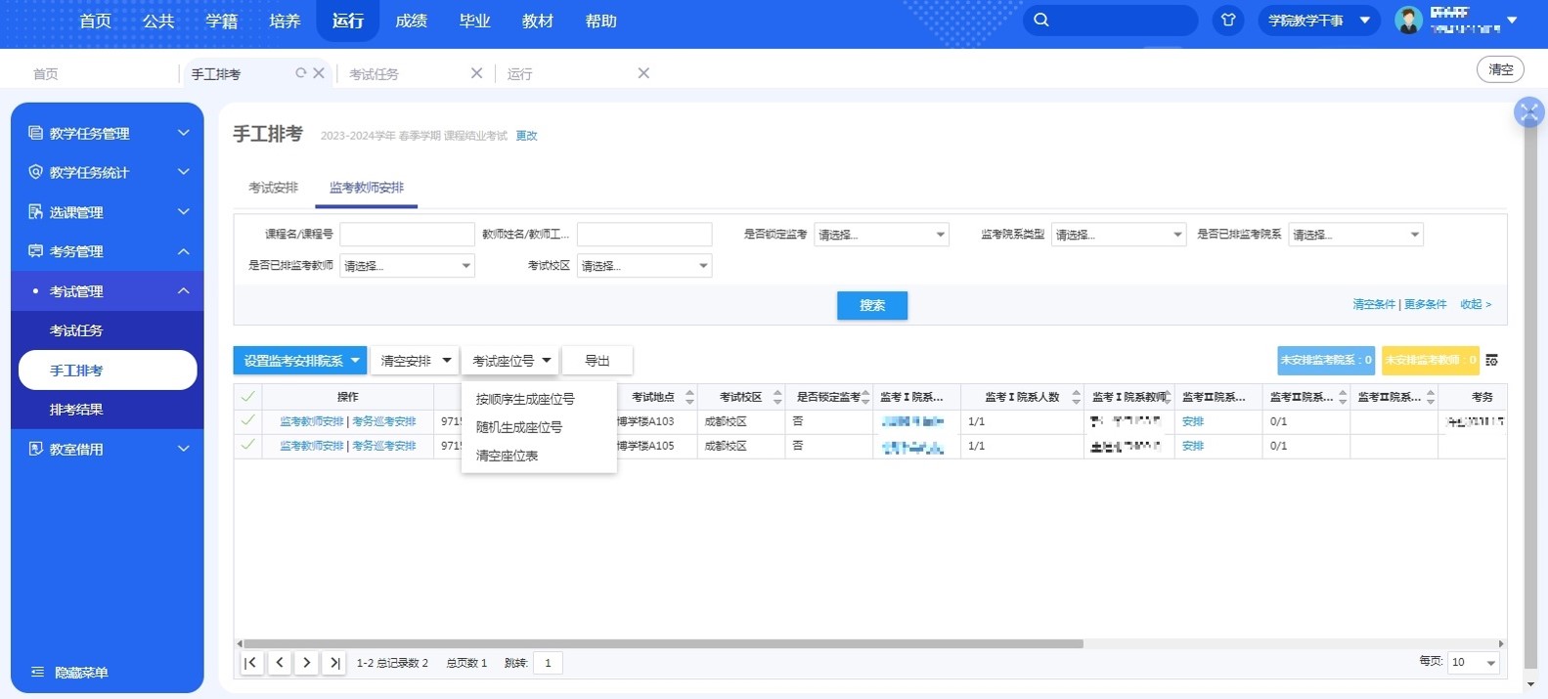Click the search magnifier icon in header
This screenshot has width=1548, height=699.
1041,20
